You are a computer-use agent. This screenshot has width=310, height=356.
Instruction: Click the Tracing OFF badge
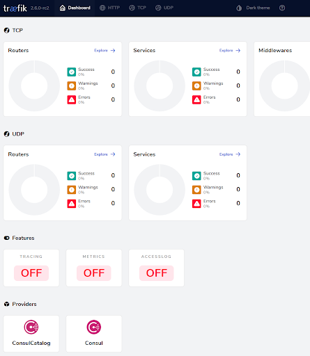click(x=31, y=273)
